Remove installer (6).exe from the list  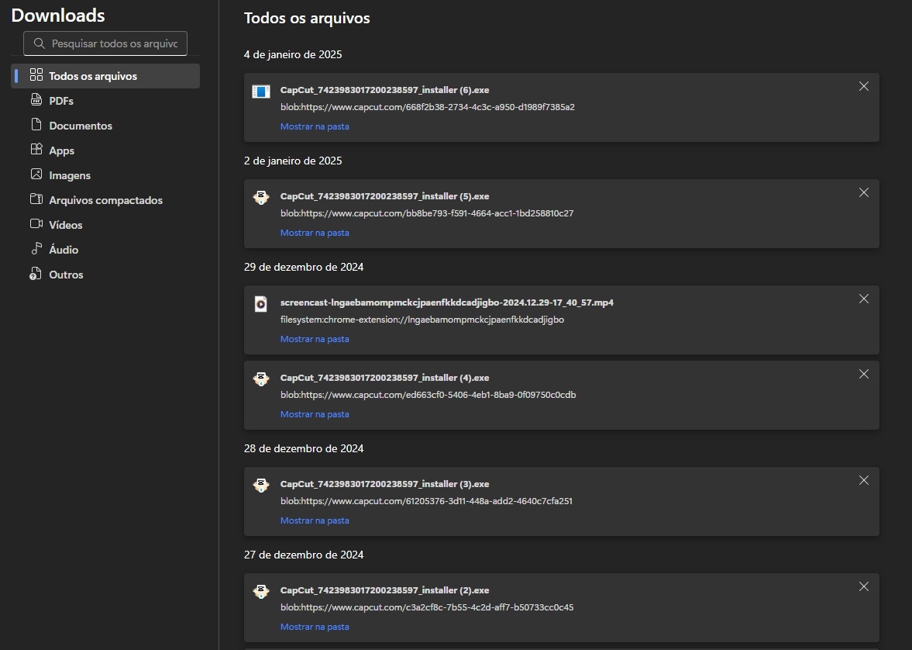[x=864, y=86]
